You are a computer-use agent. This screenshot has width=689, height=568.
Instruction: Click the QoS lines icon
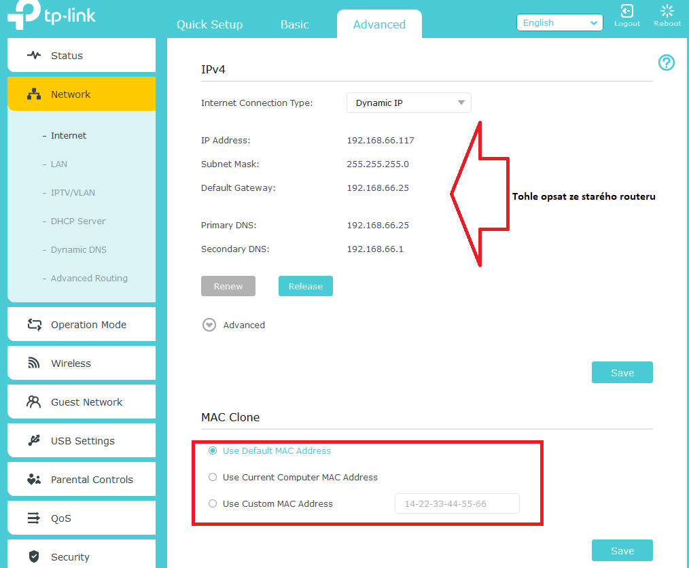click(34, 518)
